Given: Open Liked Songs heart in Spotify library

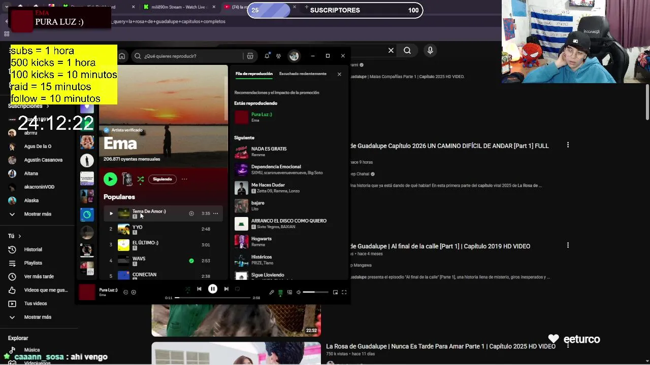Looking at the screenshot, I should tap(87, 107).
